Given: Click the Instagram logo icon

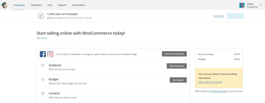Looking at the screenshot, I should click(50, 54).
